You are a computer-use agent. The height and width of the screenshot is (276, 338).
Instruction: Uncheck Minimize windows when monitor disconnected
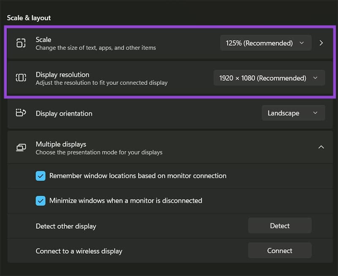41,201
